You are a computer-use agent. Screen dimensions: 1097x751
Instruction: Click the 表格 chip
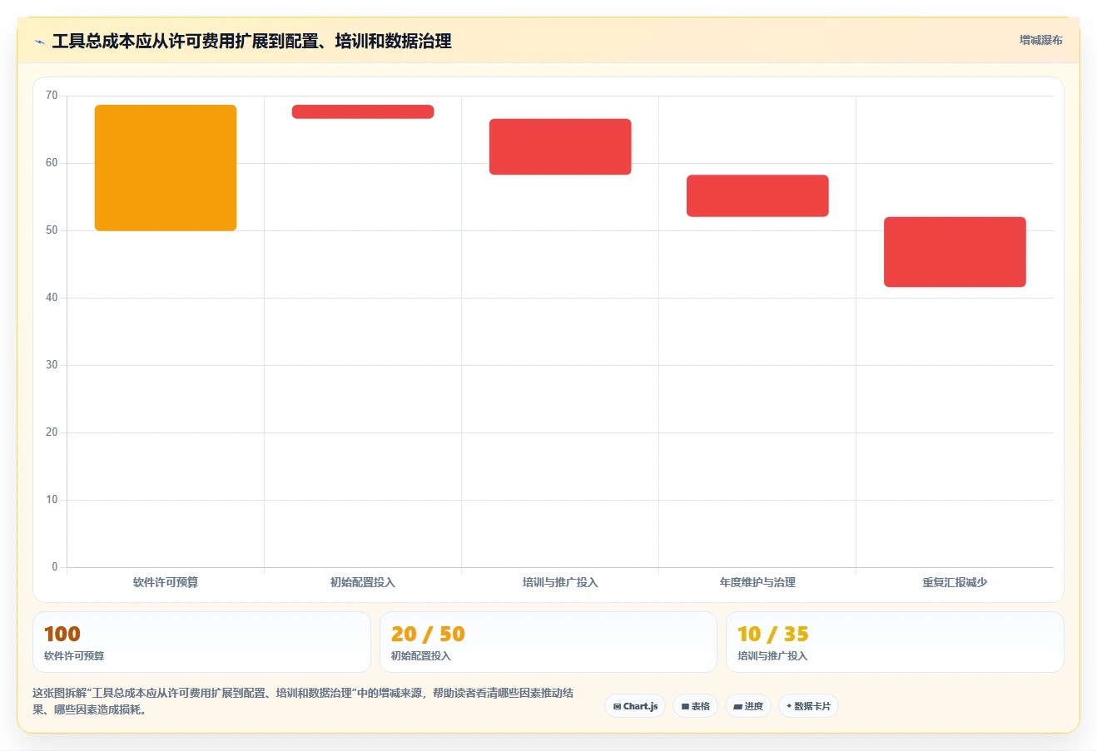pyautogui.click(x=695, y=706)
